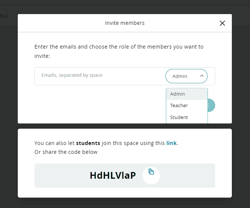Click the partially hidden teal round button
The image size is (250, 208).
pyautogui.click(x=211, y=105)
